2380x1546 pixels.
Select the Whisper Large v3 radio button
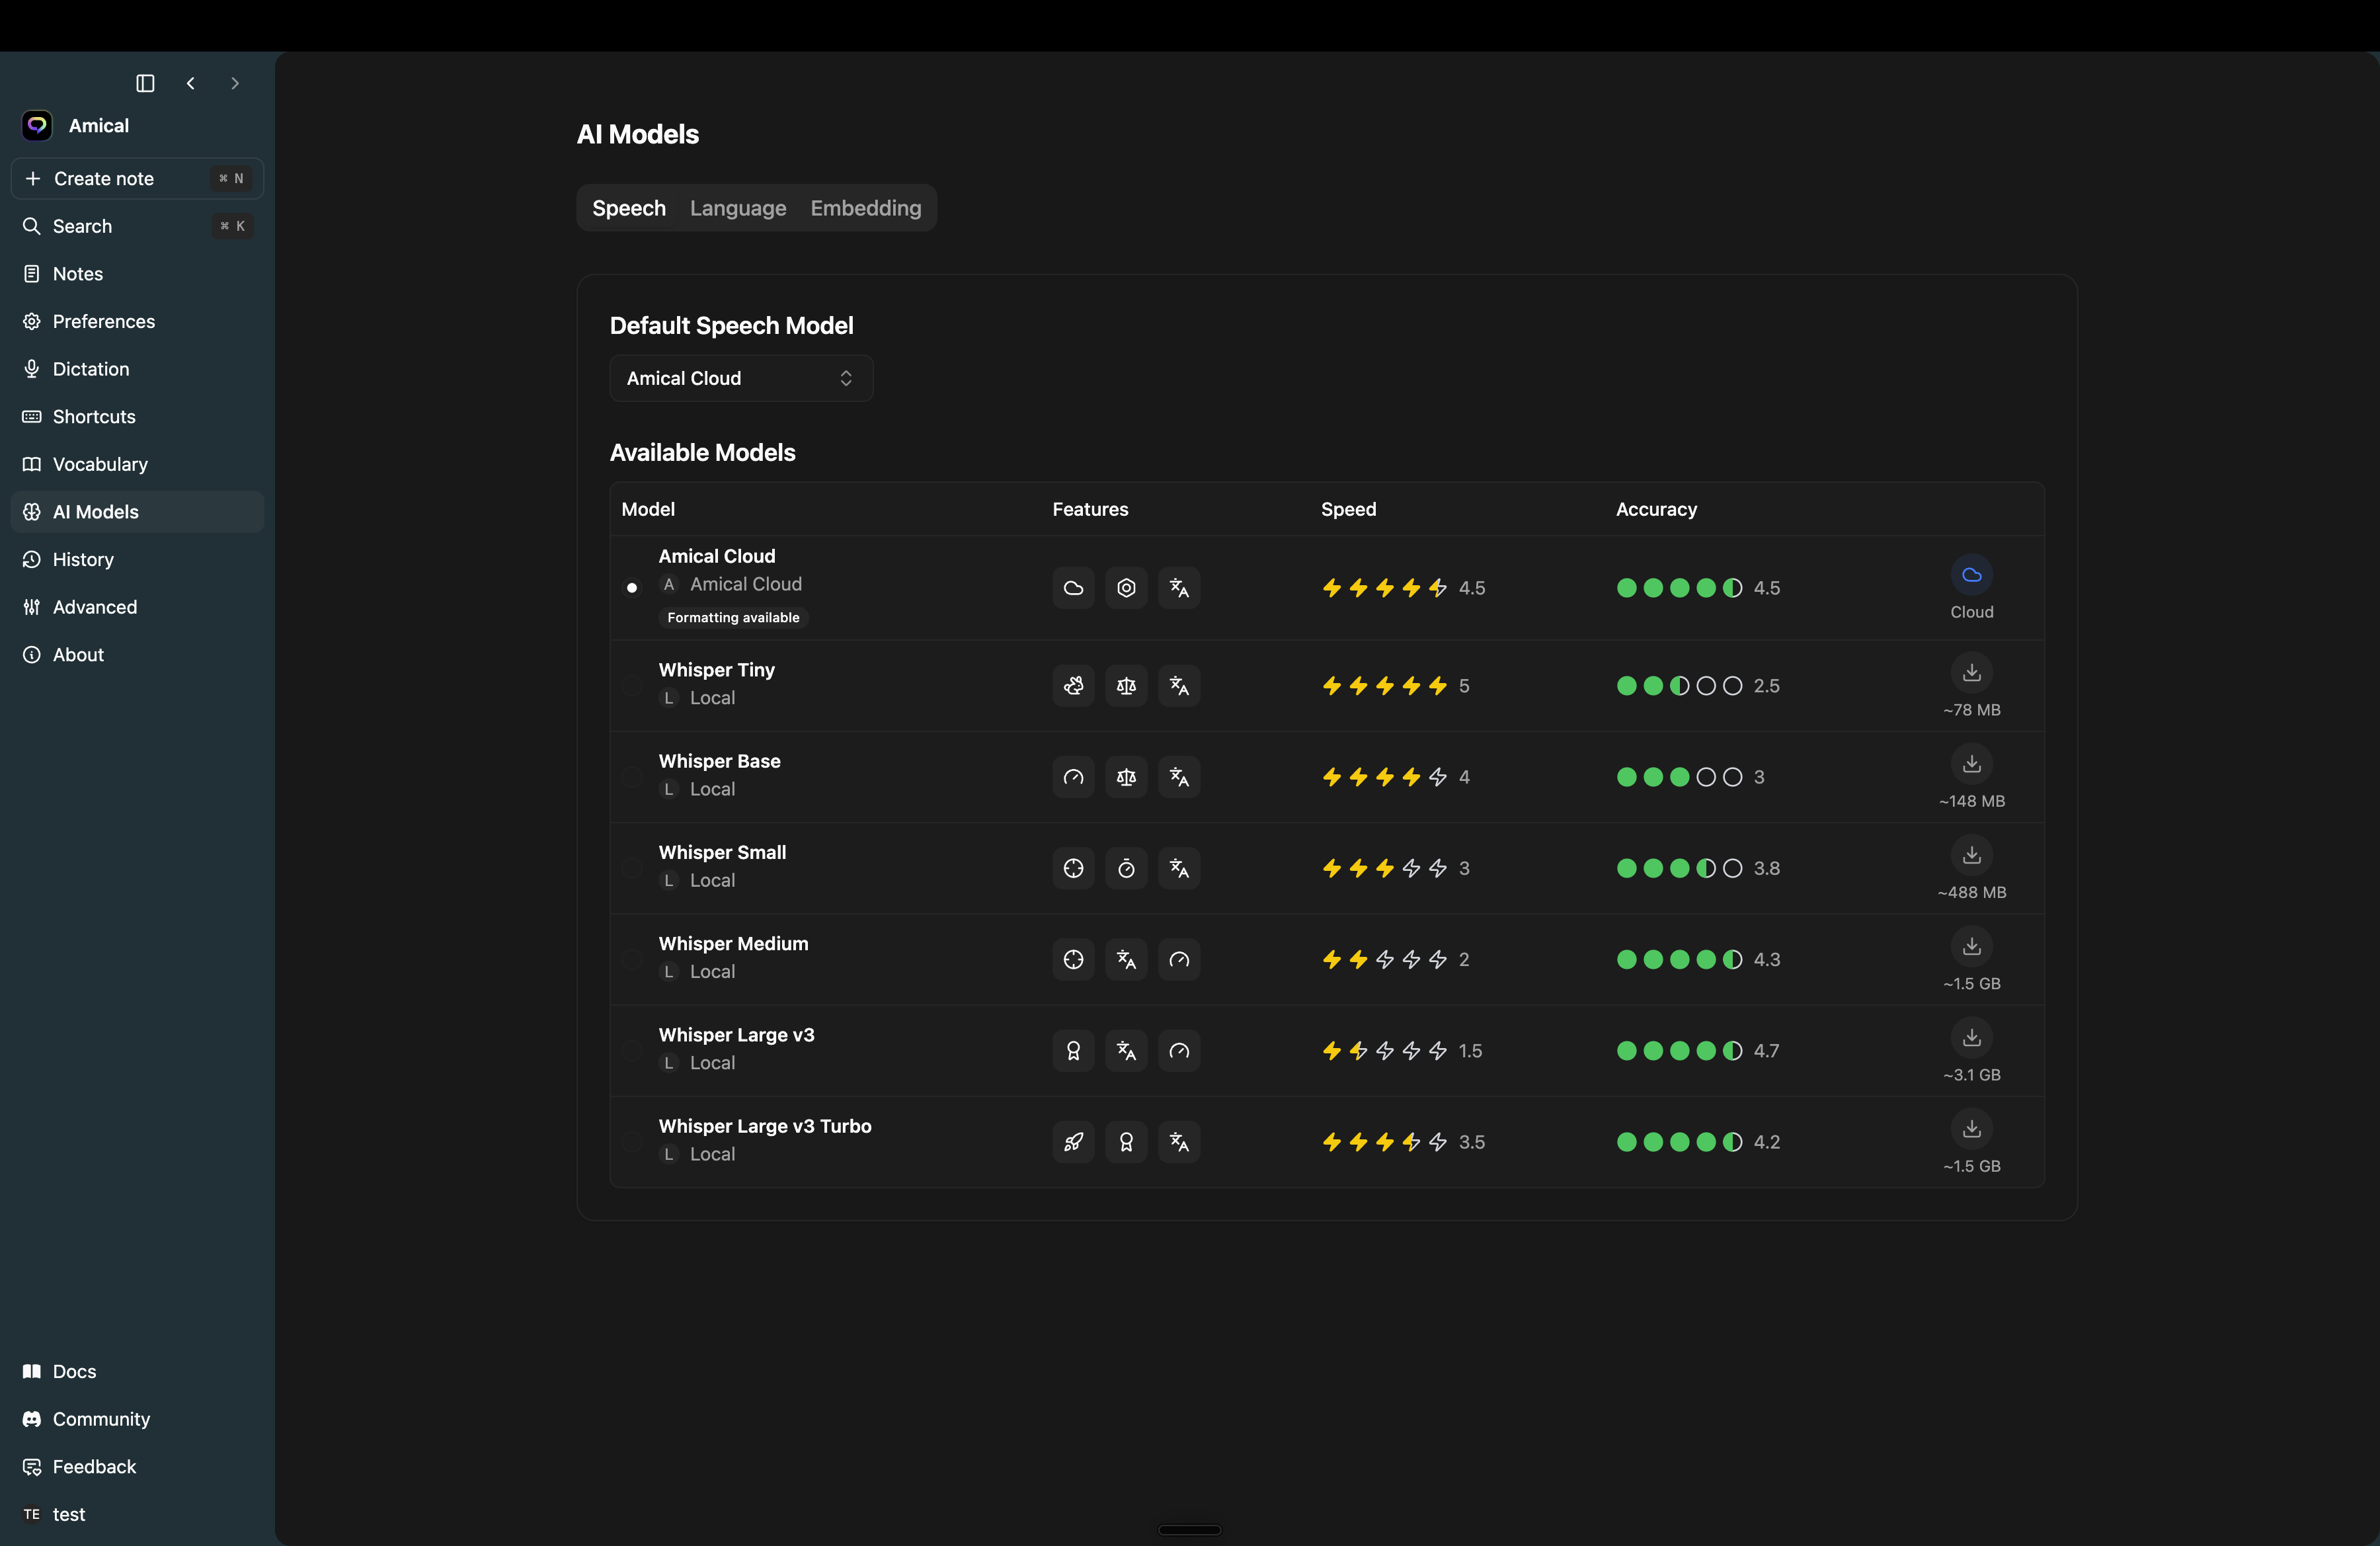click(x=632, y=1051)
